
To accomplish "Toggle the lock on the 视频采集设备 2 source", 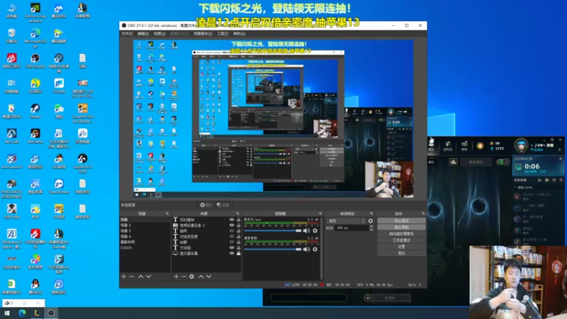I will tap(238, 225).
